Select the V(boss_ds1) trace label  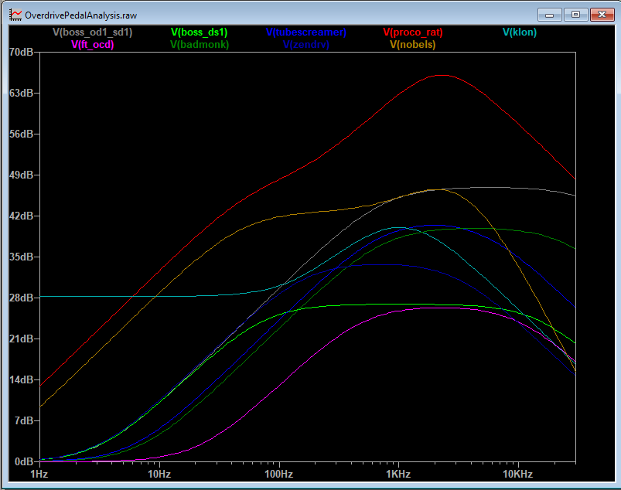click(200, 32)
